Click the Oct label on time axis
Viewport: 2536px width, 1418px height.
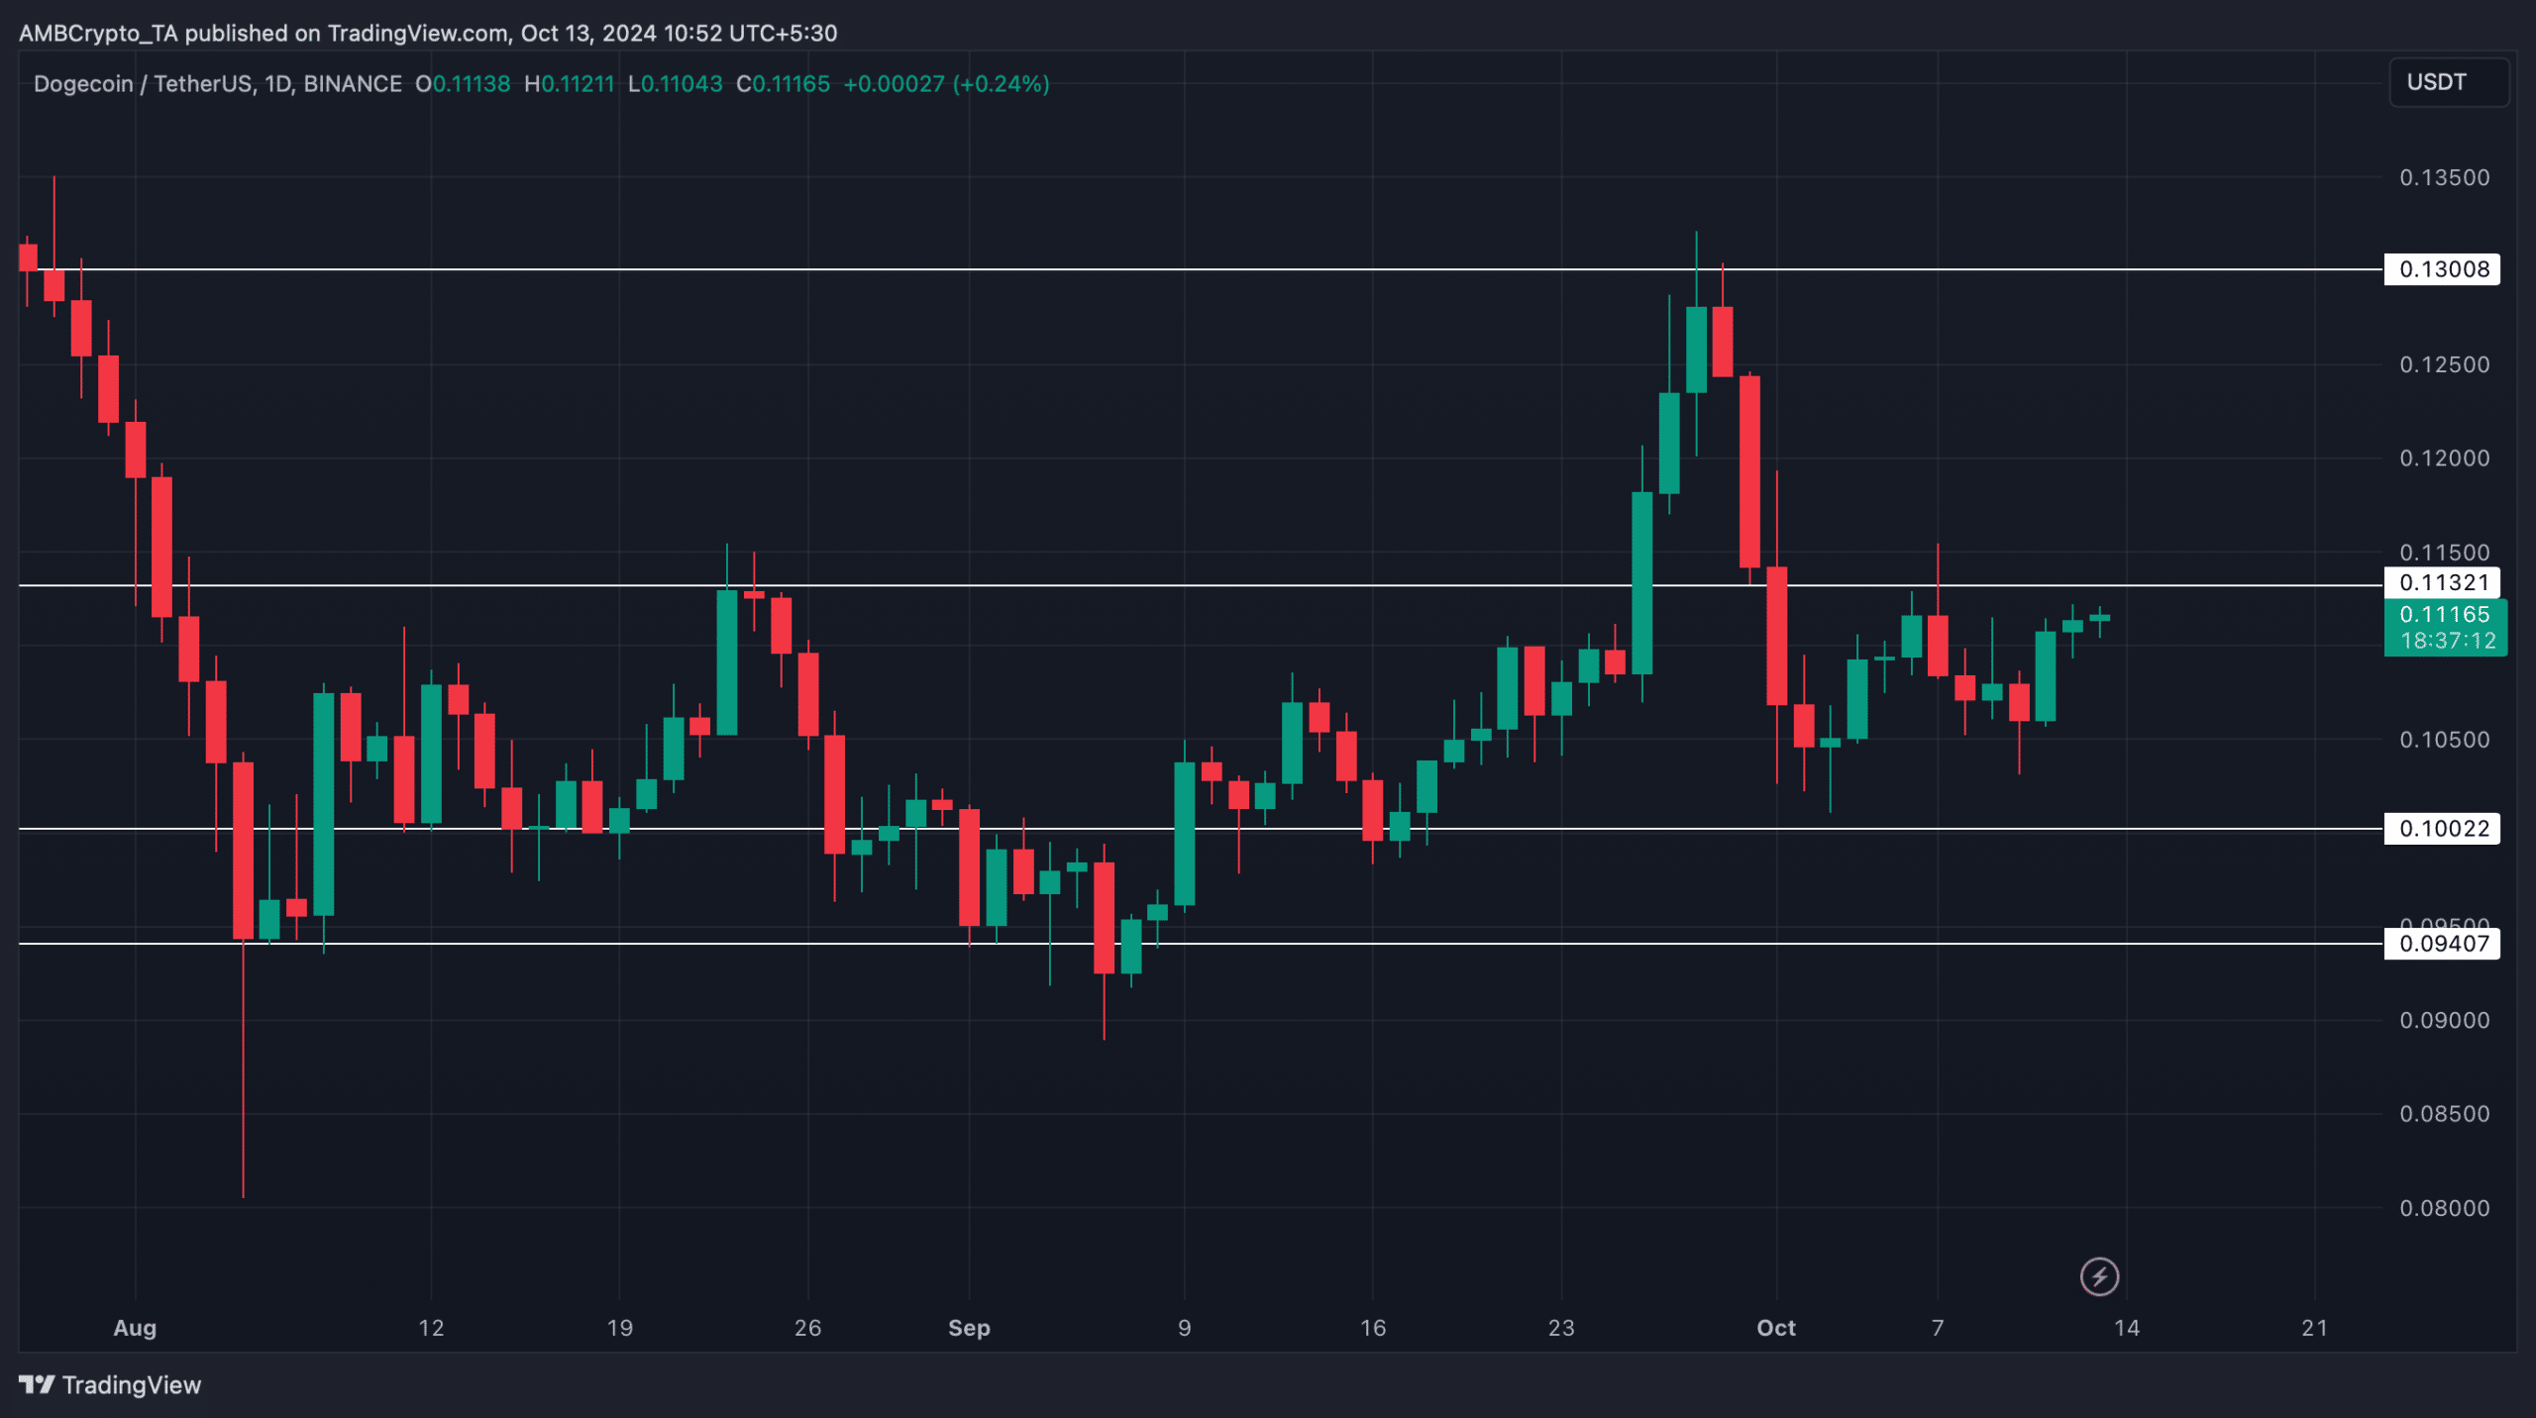tap(1775, 1328)
